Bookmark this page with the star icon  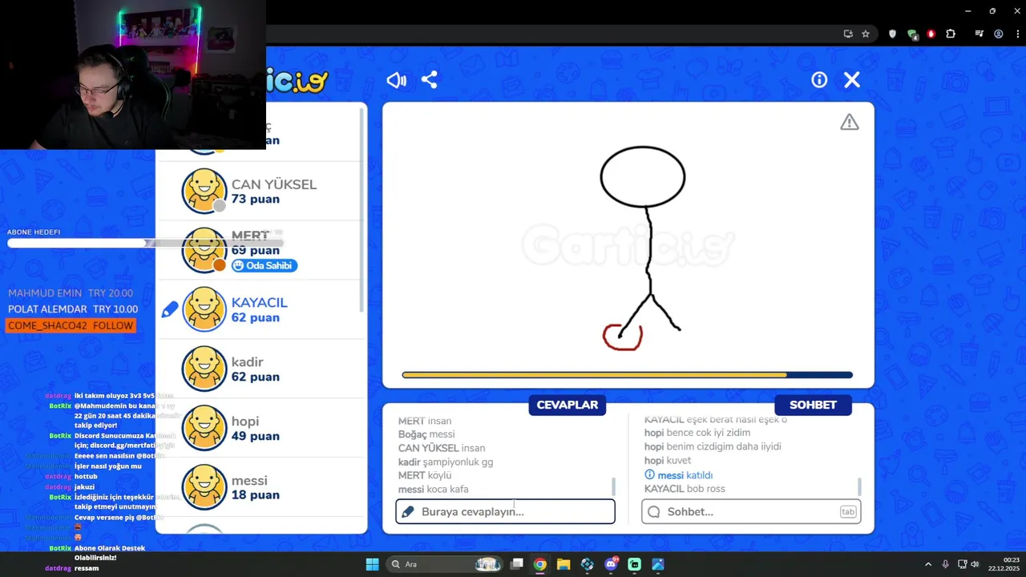tap(866, 34)
